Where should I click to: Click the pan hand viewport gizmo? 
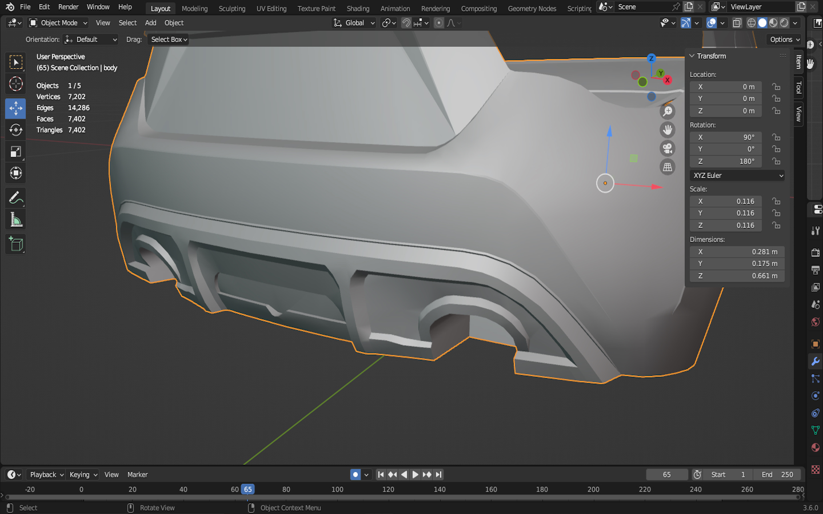(x=668, y=130)
